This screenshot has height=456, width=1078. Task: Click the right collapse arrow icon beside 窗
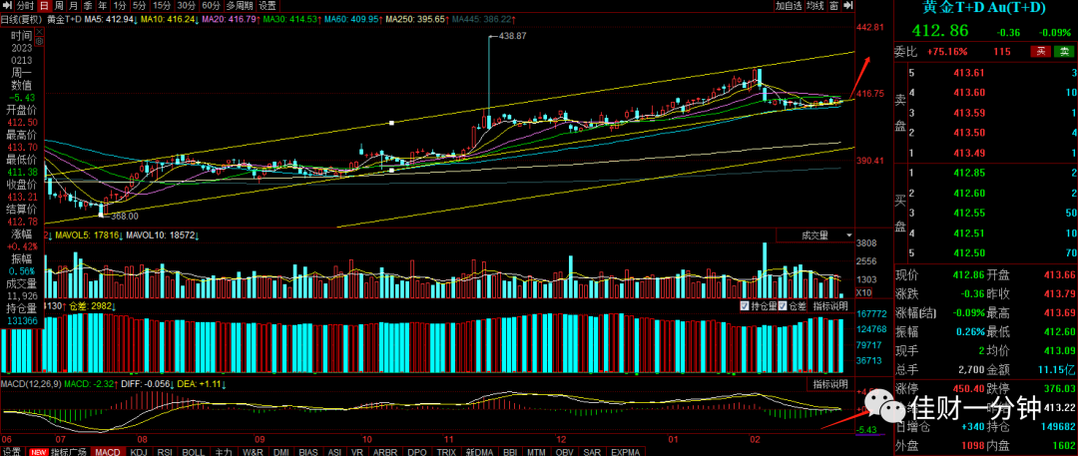847,6
